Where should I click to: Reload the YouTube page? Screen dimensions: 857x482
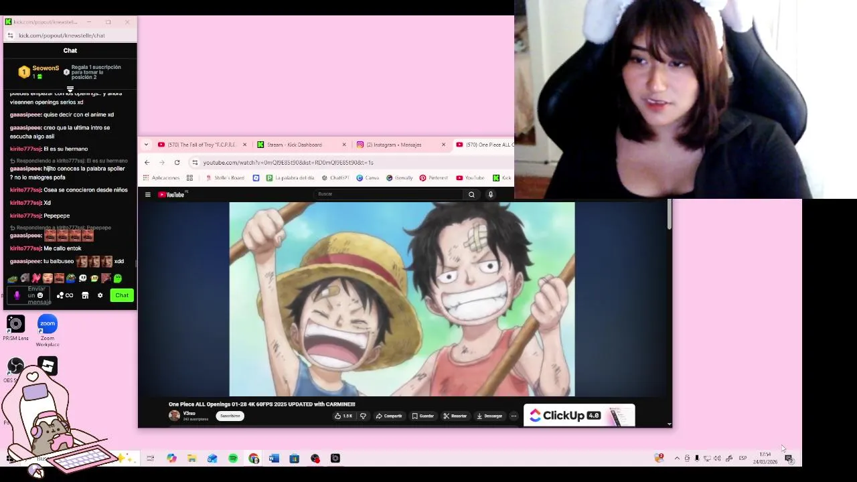(177, 163)
